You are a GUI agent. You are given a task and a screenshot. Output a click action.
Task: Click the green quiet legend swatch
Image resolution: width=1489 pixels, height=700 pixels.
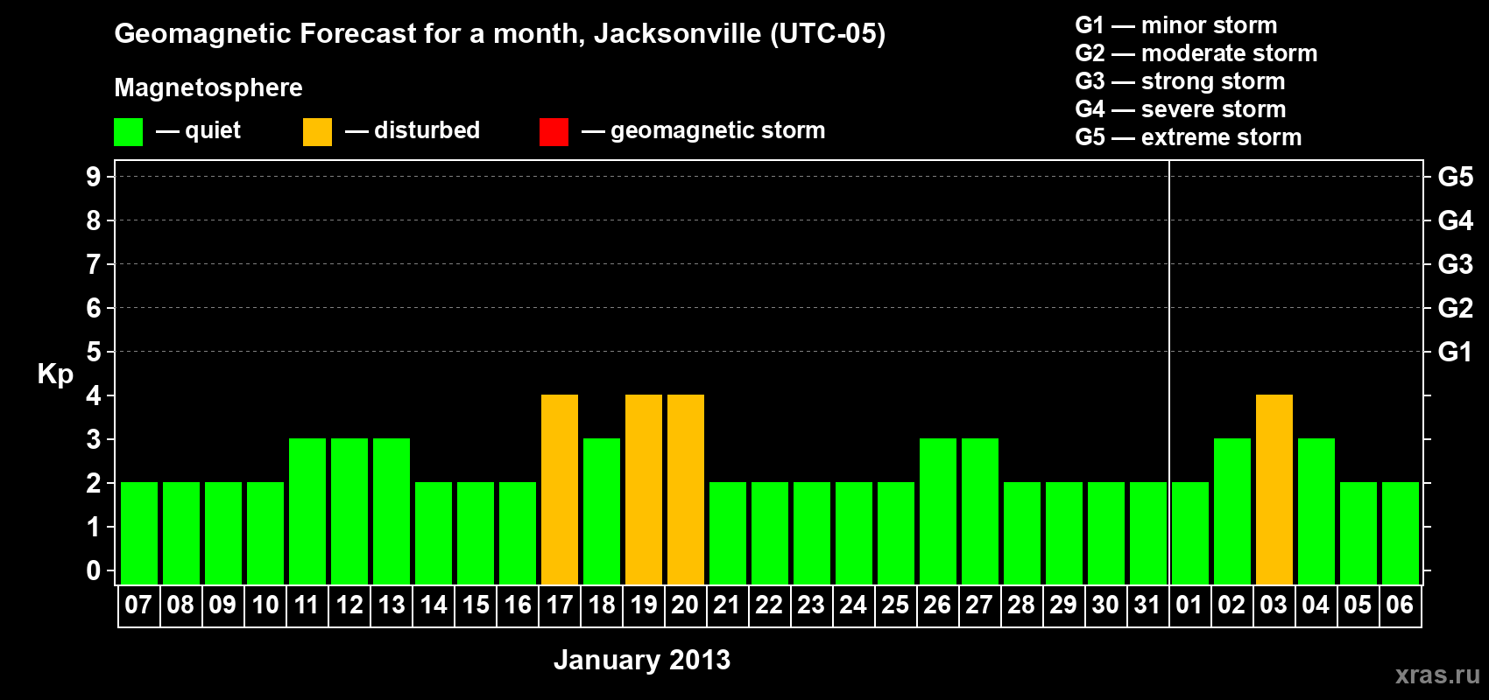pos(129,132)
